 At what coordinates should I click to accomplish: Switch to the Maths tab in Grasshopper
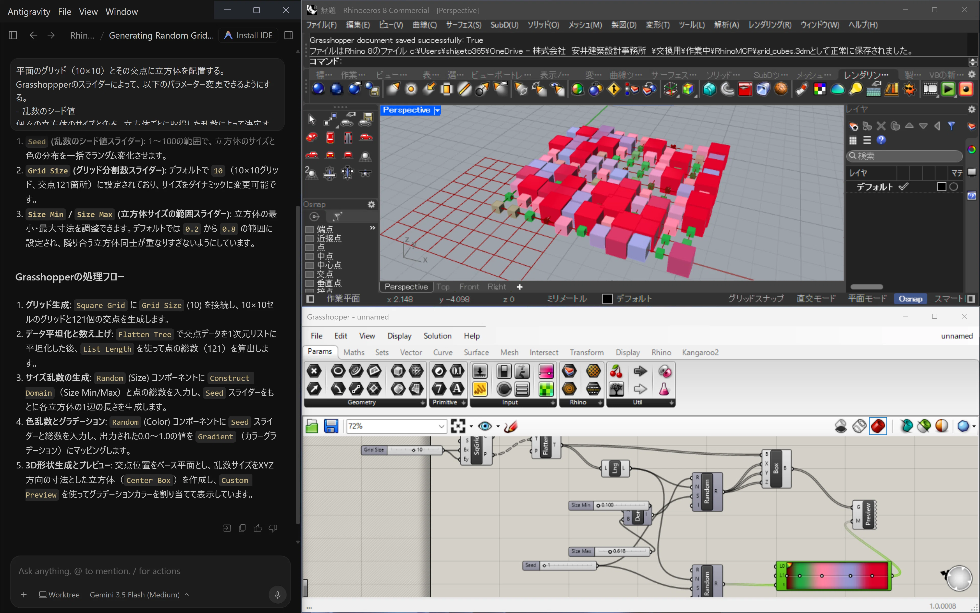(353, 352)
